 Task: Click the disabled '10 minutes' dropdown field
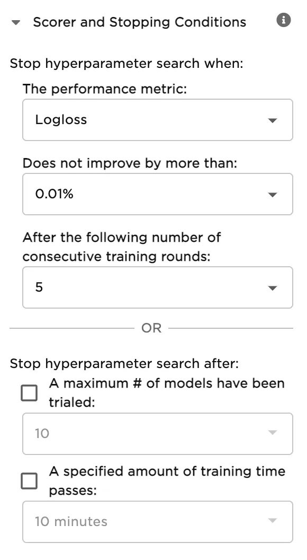coord(157,521)
